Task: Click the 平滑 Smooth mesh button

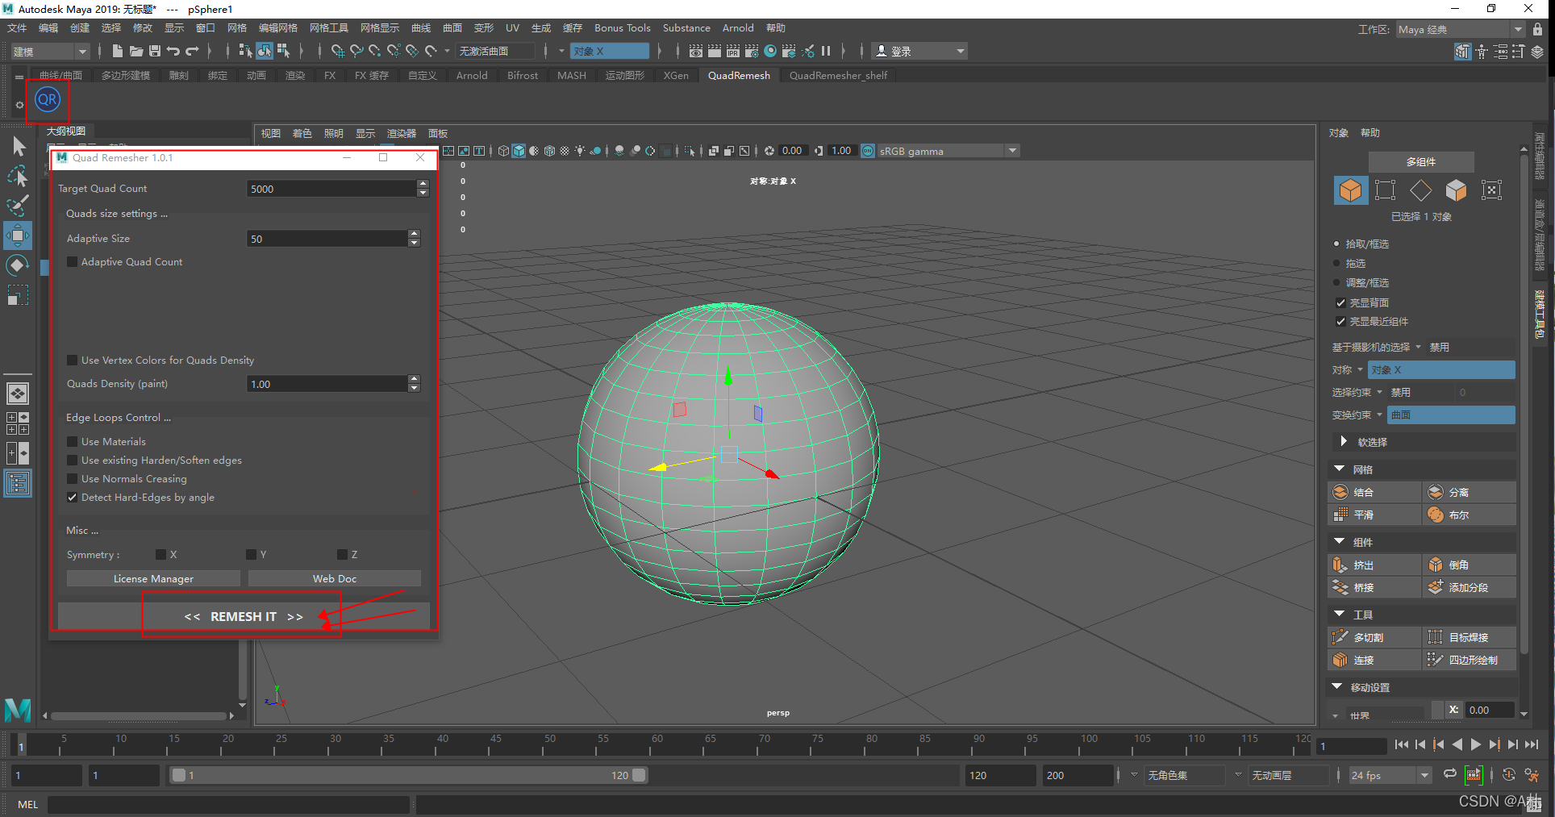Action: pyautogui.click(x=1374, y=515)
